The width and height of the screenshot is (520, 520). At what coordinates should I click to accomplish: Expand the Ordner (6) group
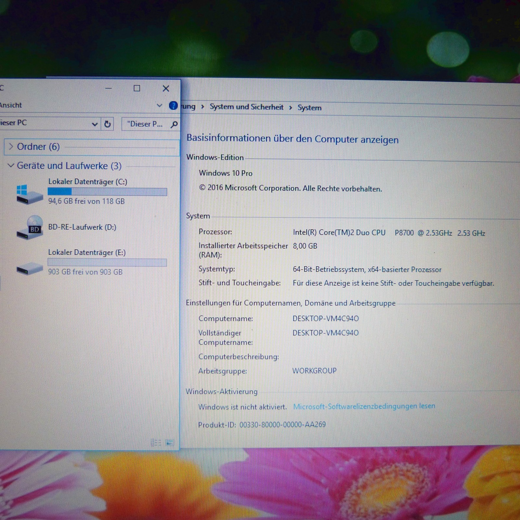pyautogui.click(x=11, y=147)
